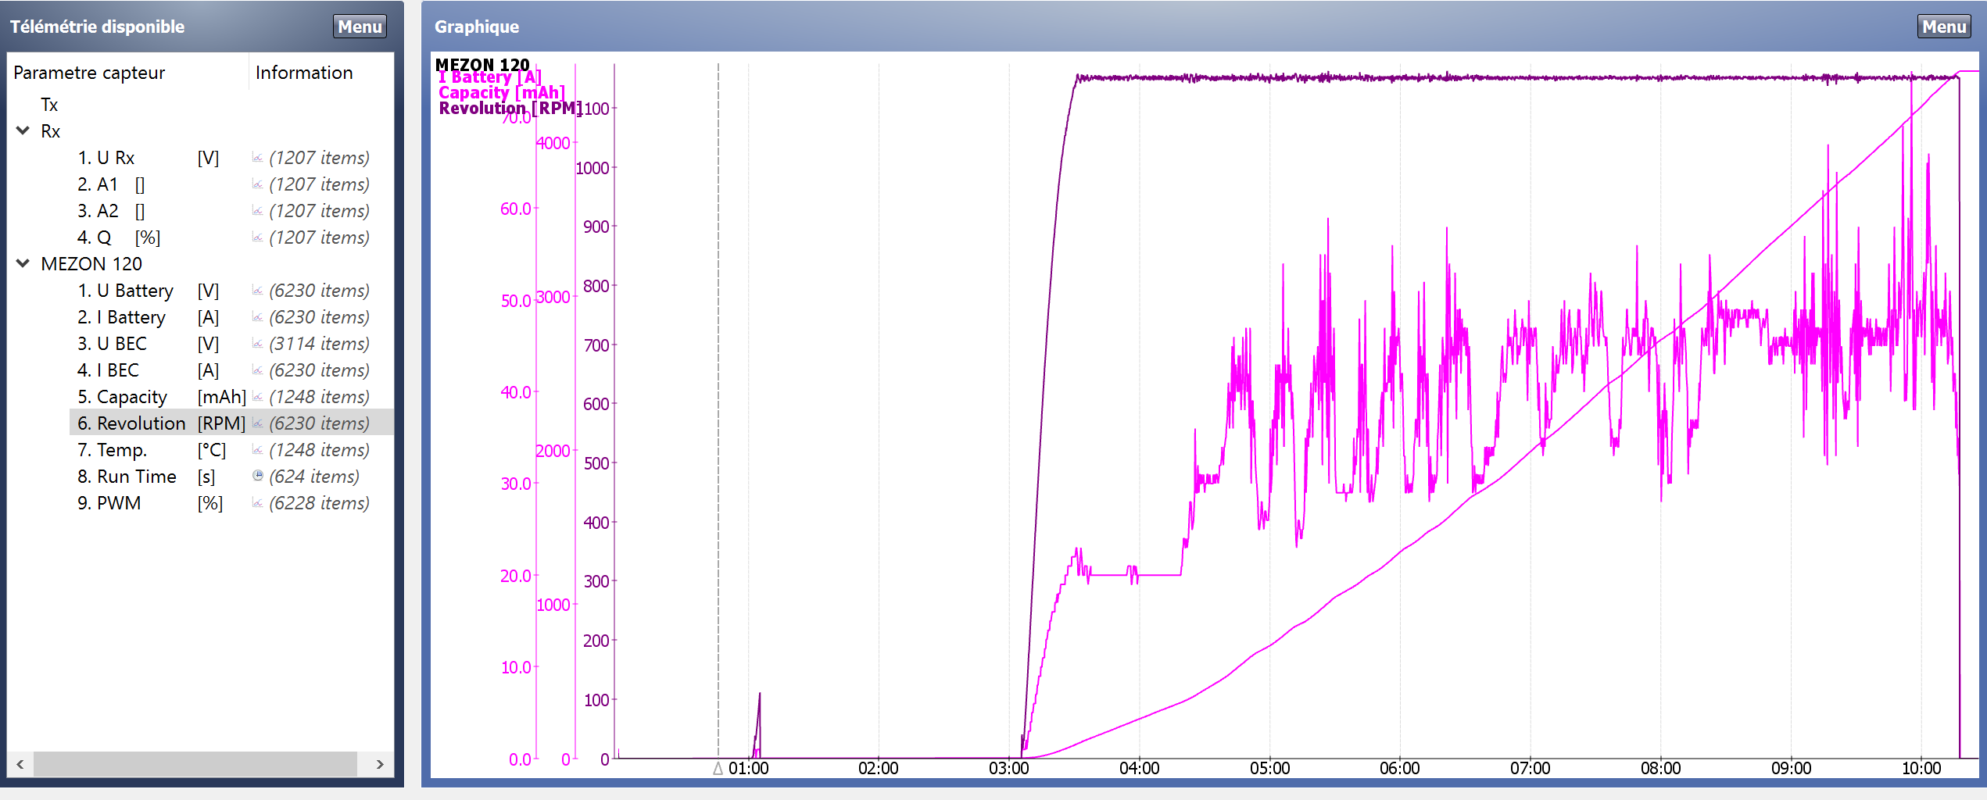Image resolution: width=1987 pixels, height=800 pixels.
Task: Open the Menu of the Graphique panel
Action: coord(1943,27)
